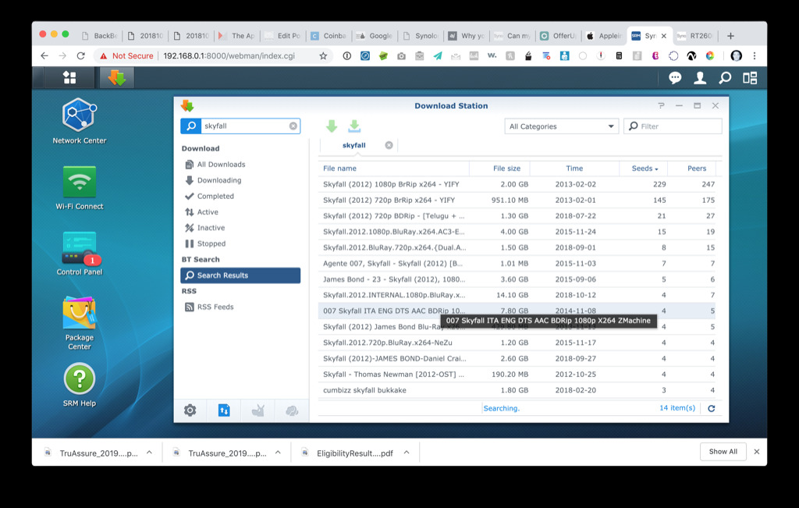This screenshot has width=799, height=508.
Task: Switch to the Google browser tab
Action: [x=375, y=36]
